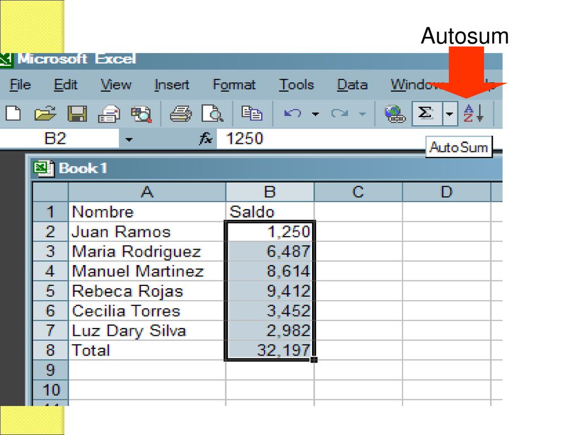
Task: Undo the last action
Action: click(293, 113)
